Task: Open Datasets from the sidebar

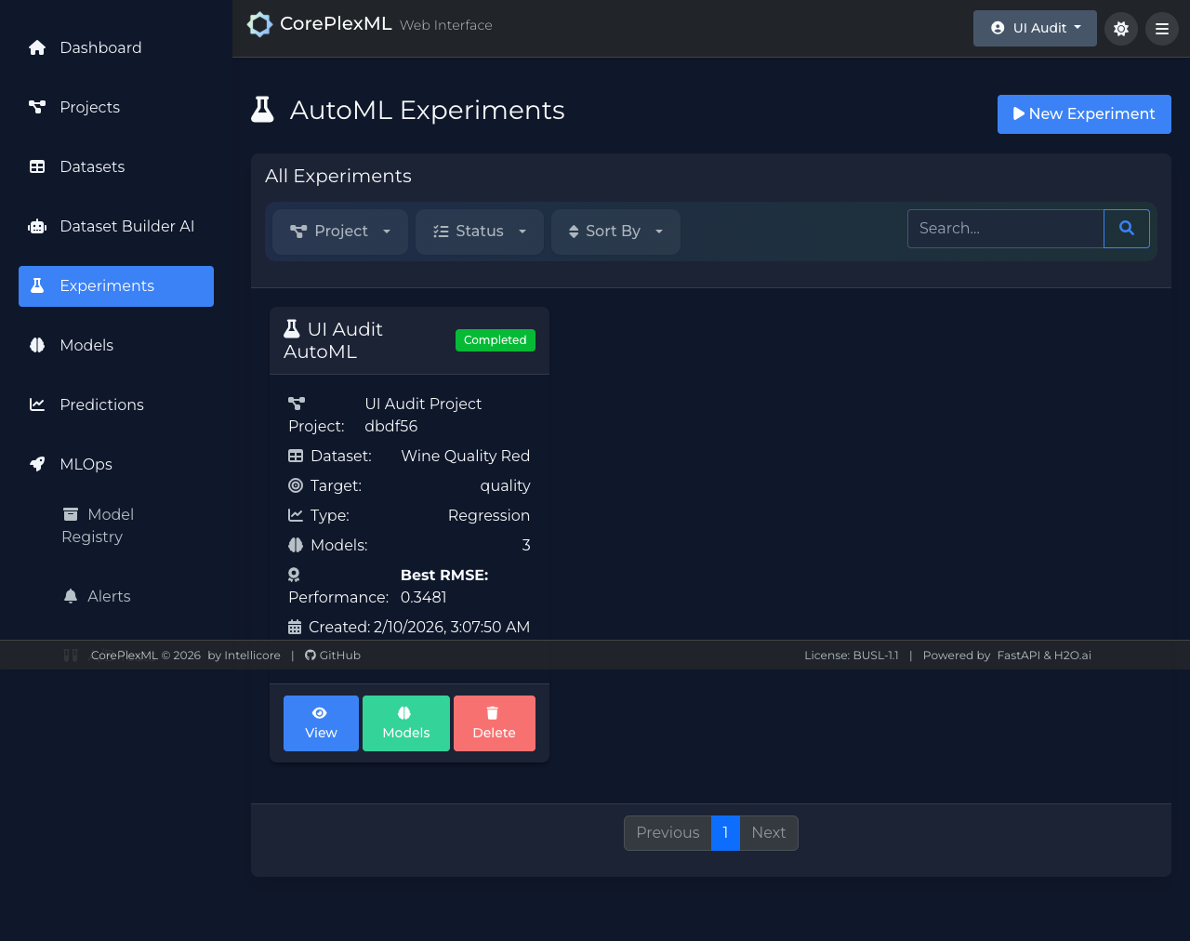Action: 91,166
